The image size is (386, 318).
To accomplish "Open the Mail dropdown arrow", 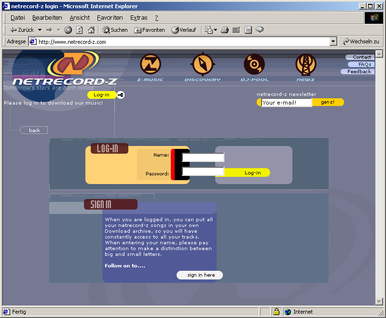I will coord(216,30).
